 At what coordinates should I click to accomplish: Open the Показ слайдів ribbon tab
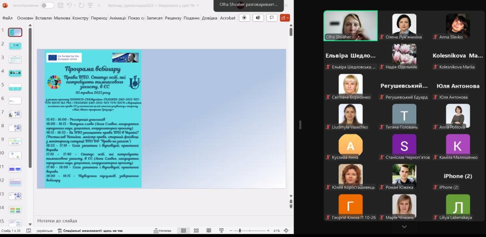(x=136, y=18)
